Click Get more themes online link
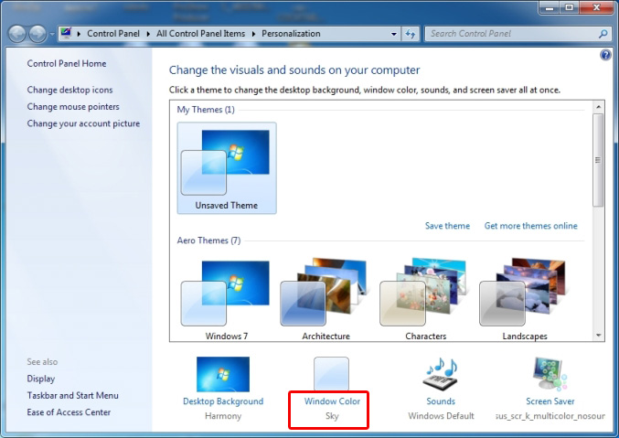The width and height of the screenshot is (619, 438). pos(531,226)
